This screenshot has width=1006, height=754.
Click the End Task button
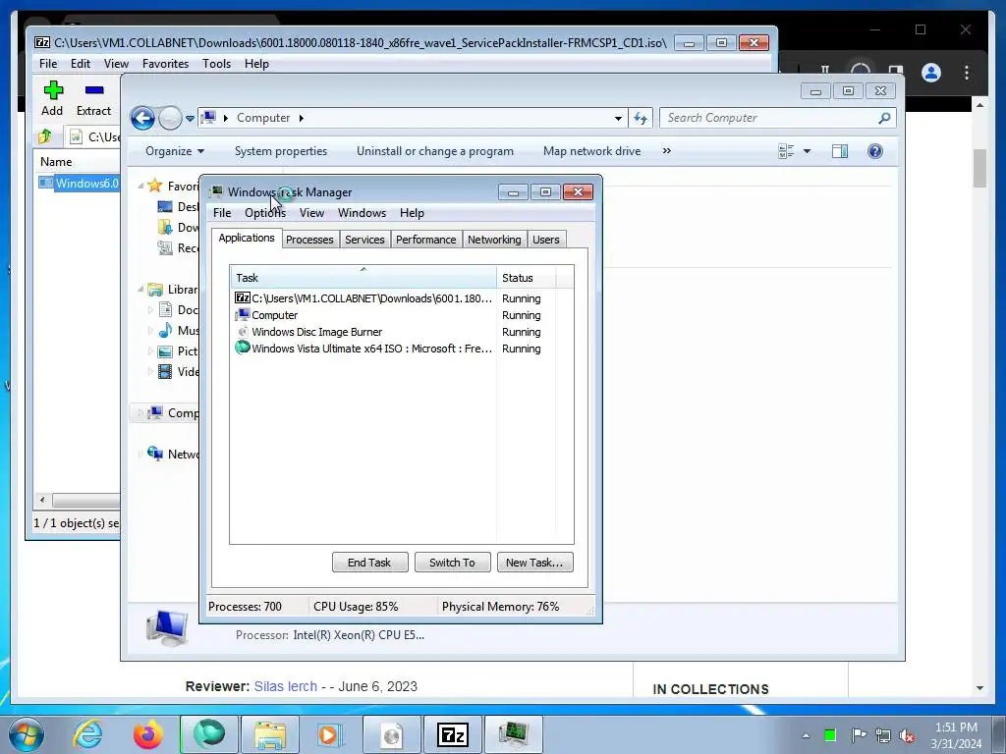click(370, 563)
